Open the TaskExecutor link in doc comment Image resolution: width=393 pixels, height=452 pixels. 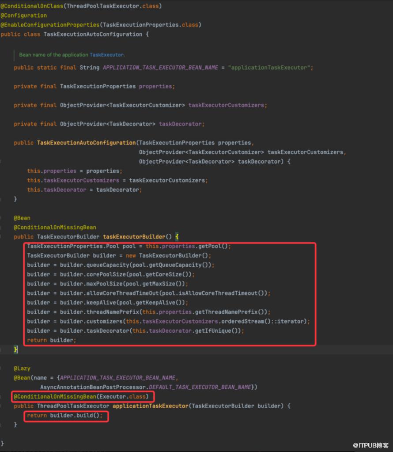(x=106, y=55)
